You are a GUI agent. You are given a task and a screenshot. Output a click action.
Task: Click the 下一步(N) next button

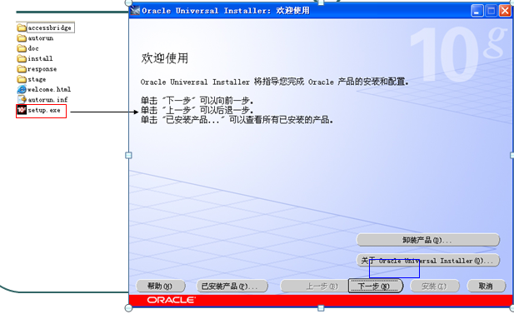pyautogui.click(x=375, y=287)
